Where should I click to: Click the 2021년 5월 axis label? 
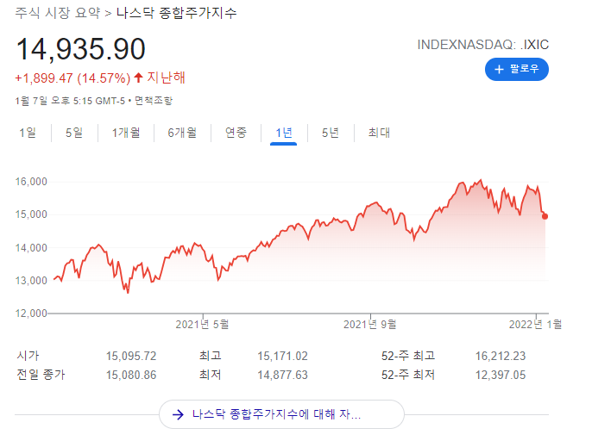coord(202,324)
